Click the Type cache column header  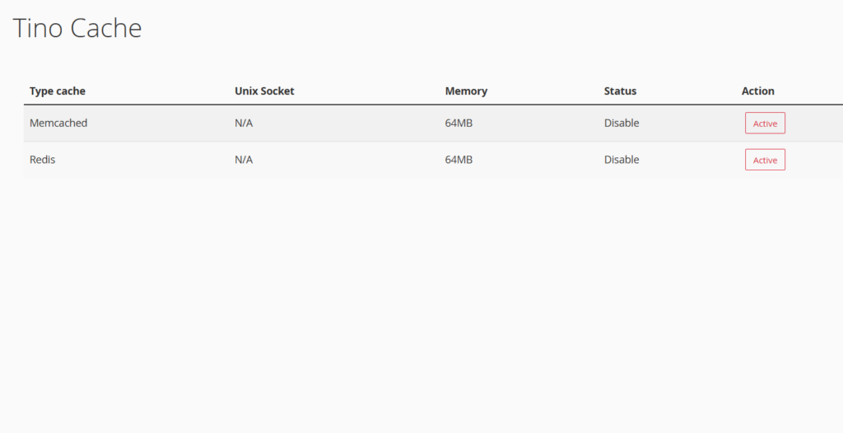[58, 91]
